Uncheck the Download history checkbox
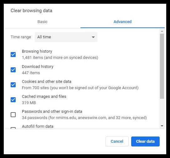The image size is (170, 158). (x=13, y=70)
